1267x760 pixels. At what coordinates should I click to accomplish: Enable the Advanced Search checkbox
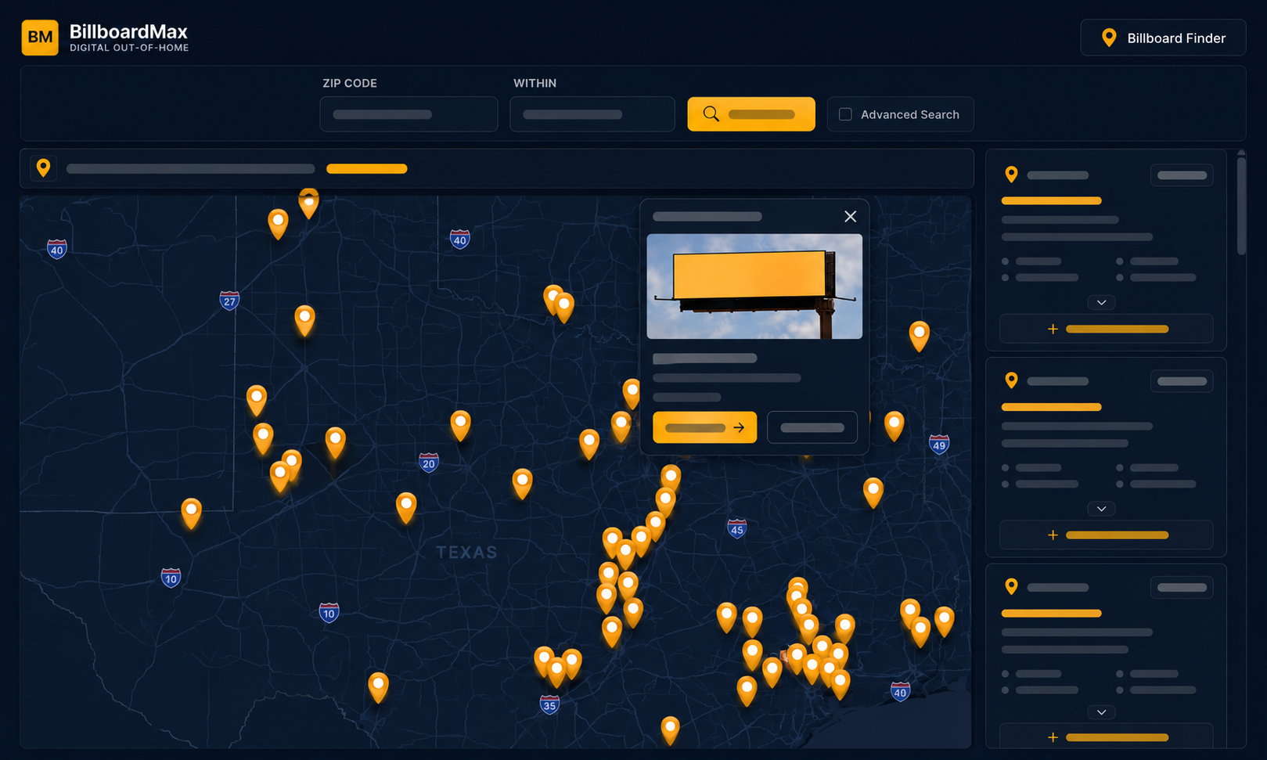point(845,114)
